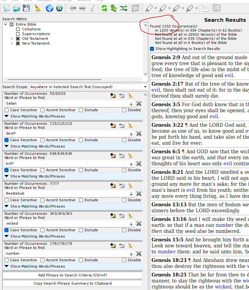Click into the Beelzebub phrase text field

pyautogui.click(x=66, y=193)
